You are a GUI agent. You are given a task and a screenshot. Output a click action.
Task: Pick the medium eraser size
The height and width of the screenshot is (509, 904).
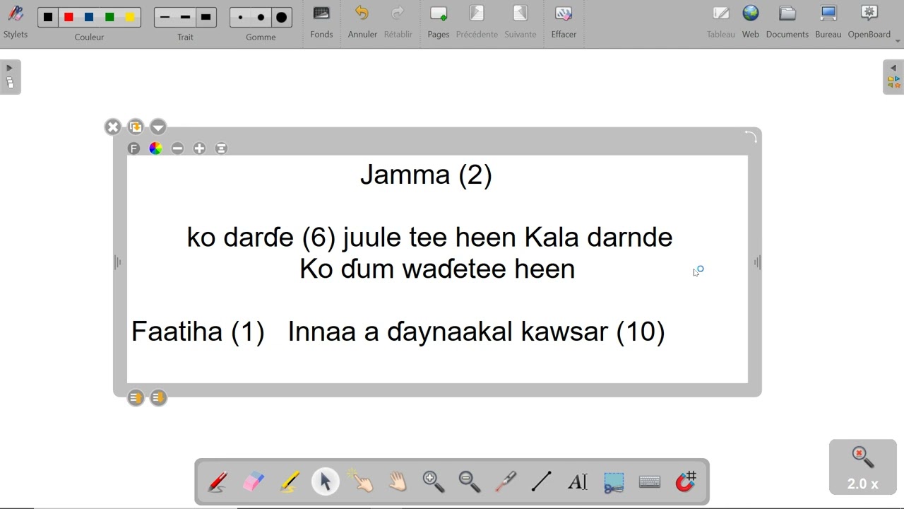pyautogui.click(x=261, y=18)
